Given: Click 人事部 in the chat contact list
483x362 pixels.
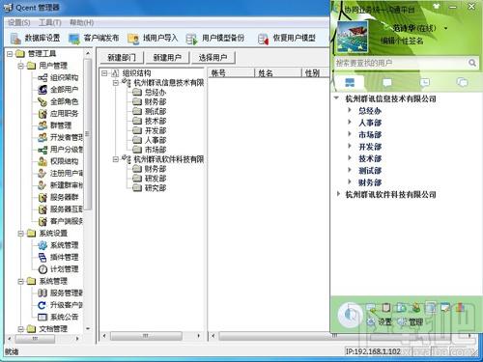Looking at the screenshot, I should [370, 123].
